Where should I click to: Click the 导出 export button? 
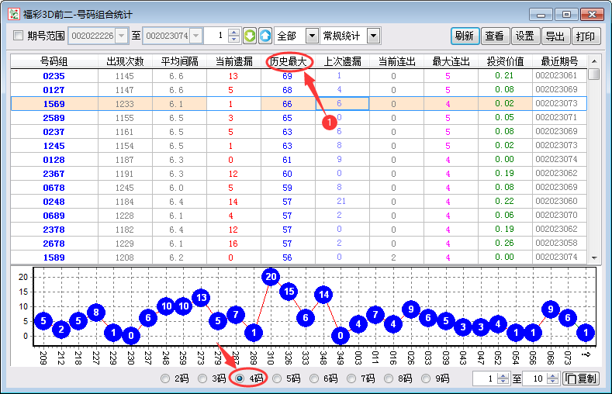click(555, 36)
